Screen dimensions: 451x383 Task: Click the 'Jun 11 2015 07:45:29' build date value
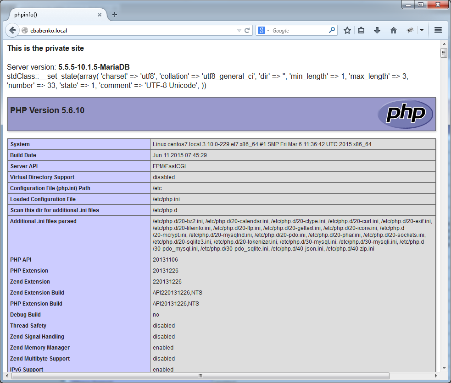[x=180, y=155]
